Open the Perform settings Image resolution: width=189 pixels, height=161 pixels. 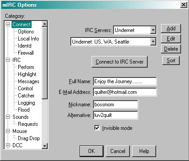[26, 67]
